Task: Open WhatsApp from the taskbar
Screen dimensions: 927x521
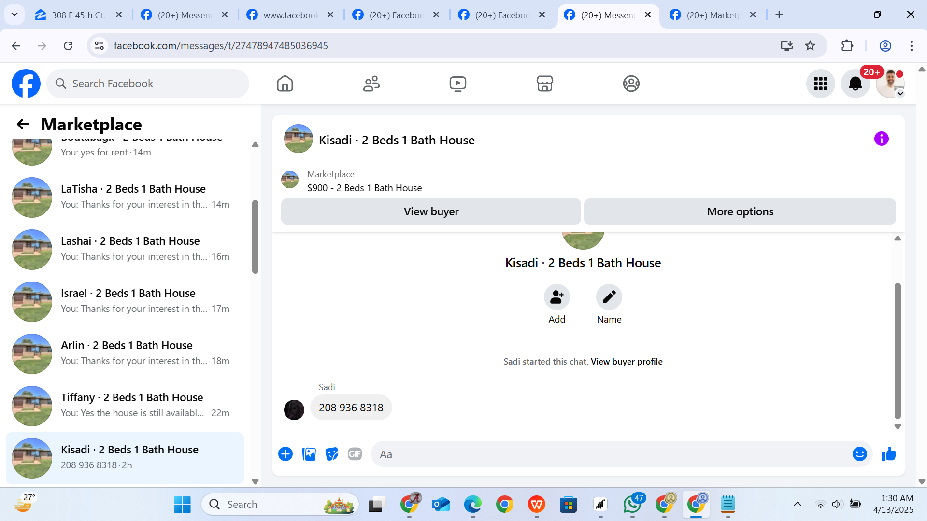Action: point(633,505)
